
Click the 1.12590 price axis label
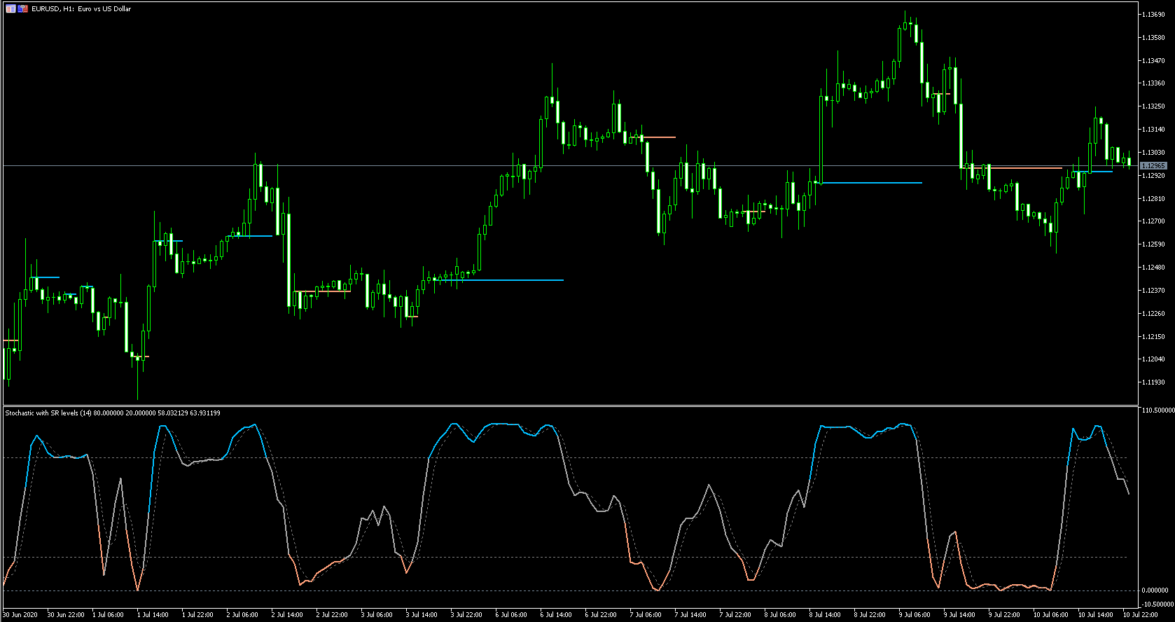pos(1153,244)
